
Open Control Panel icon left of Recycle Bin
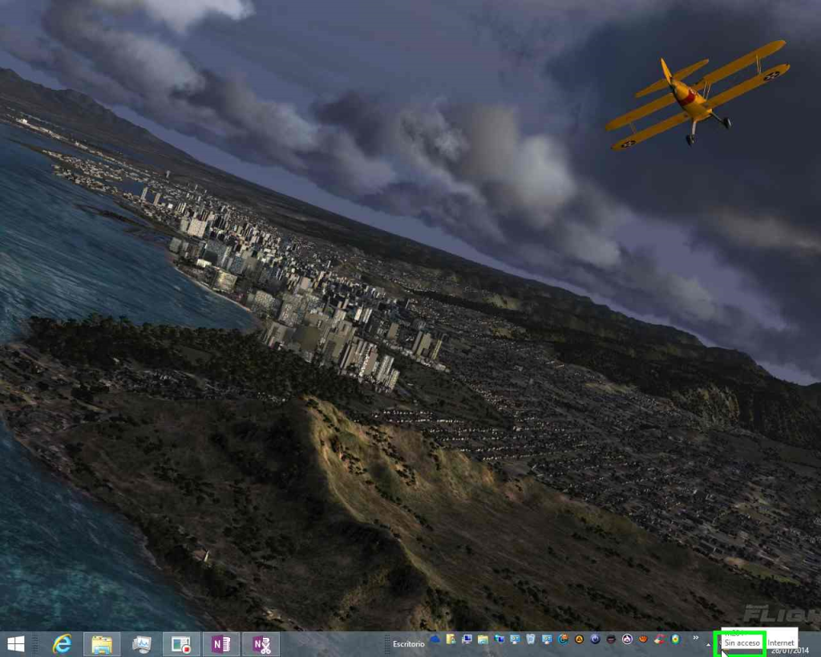[x=515, y=639]
